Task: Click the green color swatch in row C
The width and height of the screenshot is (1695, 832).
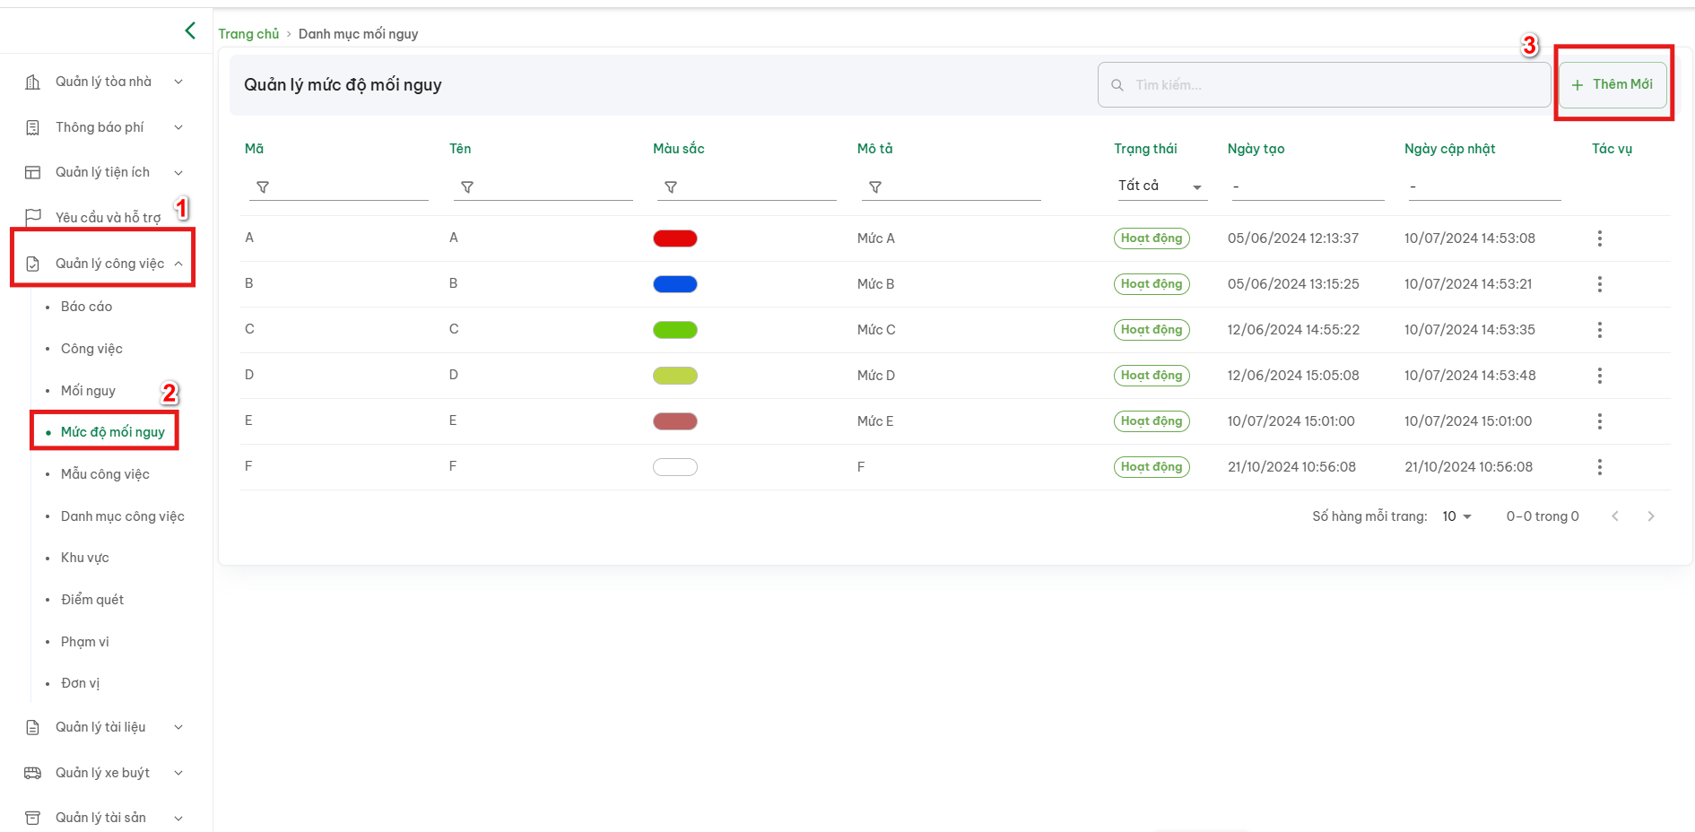Action: 675,330
